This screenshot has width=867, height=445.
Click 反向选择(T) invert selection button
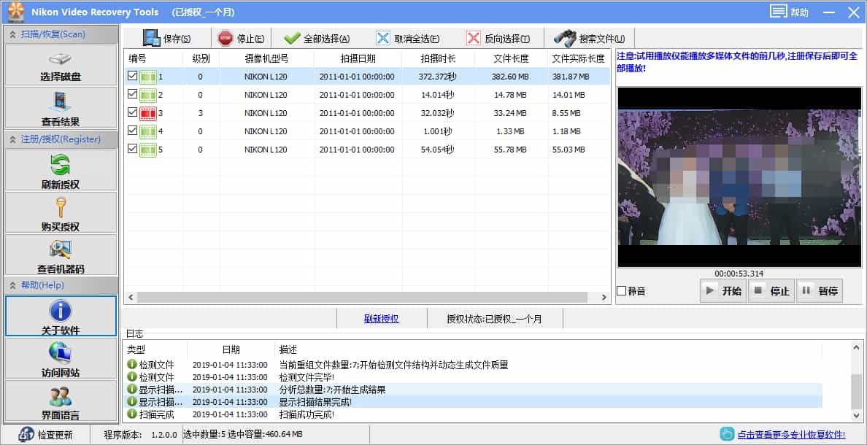tap(498, 39)
